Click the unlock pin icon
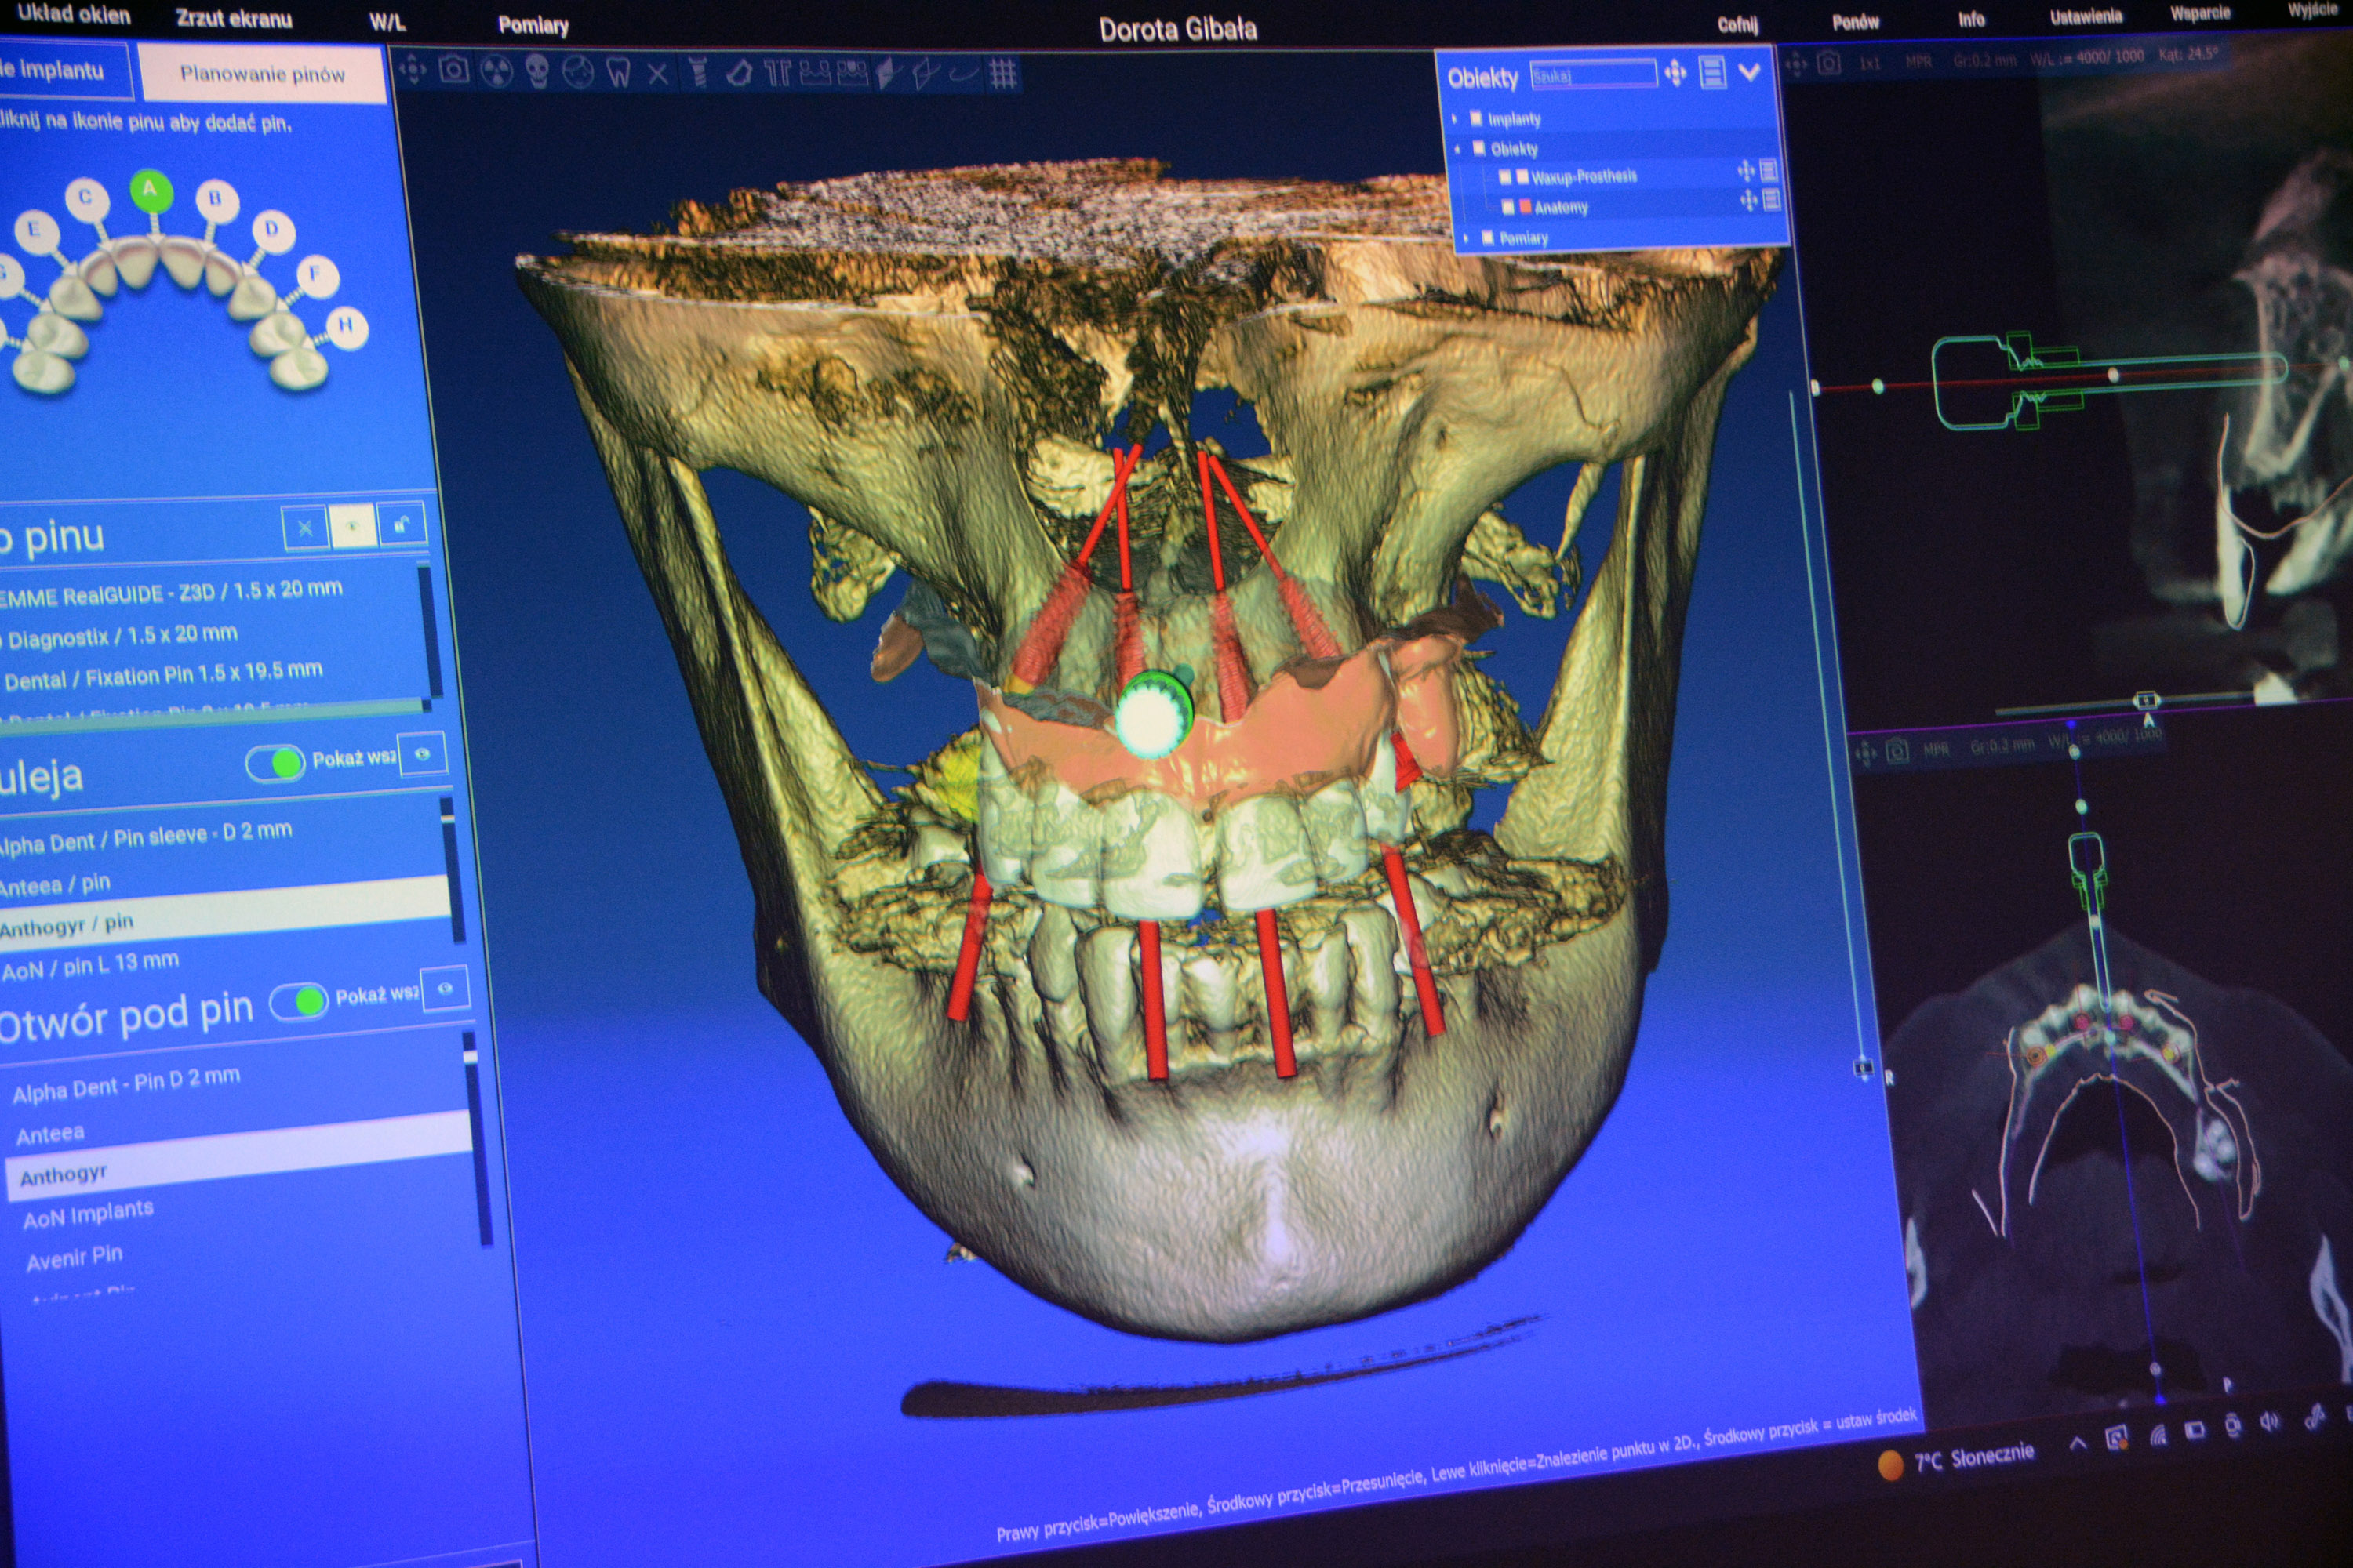 (402, 524)
